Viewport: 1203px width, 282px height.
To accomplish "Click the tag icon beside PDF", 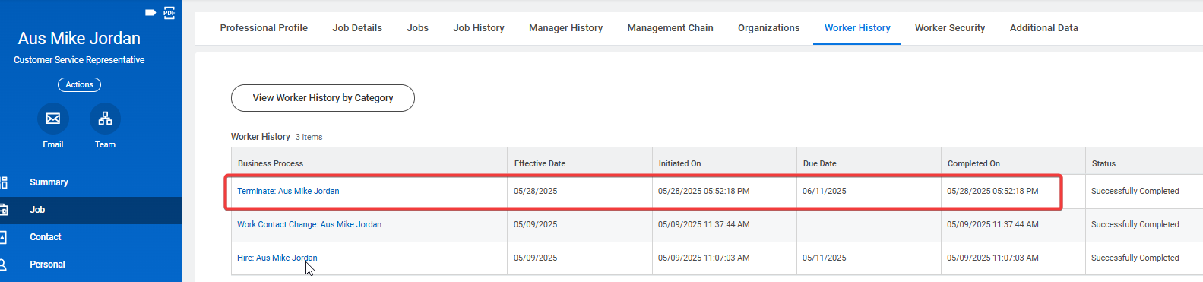I will pos(150,12).
